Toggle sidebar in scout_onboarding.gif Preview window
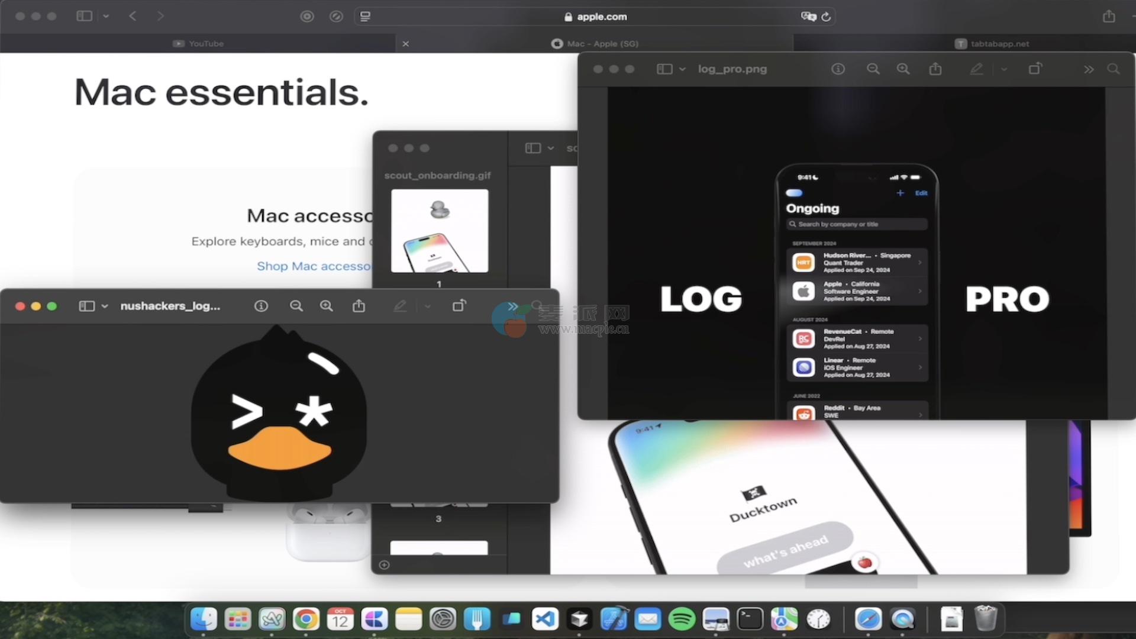Image resolution: width=1136 pixels, height=639 pixels. [533, 148]
